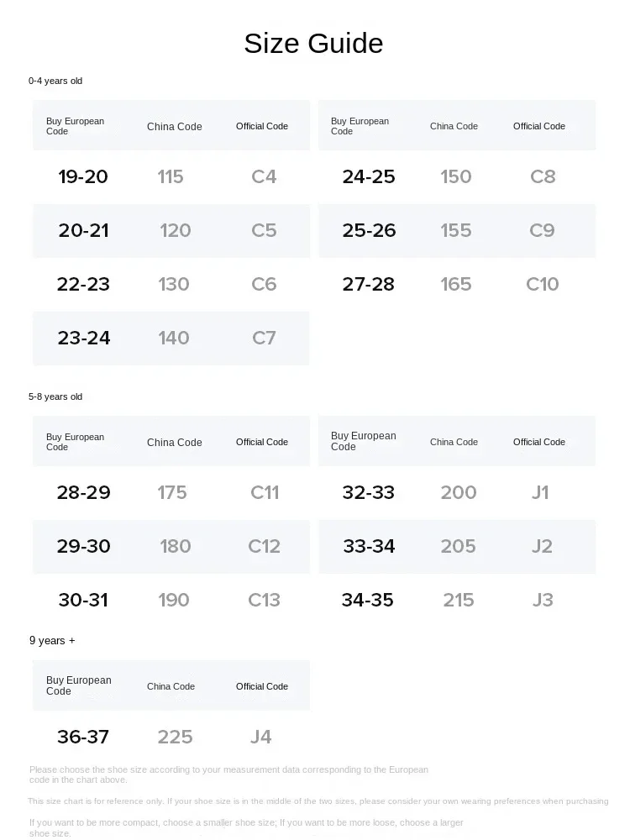630x840 pixels.
Task: Click the 9 years + label
Action: tap(52, 640)
